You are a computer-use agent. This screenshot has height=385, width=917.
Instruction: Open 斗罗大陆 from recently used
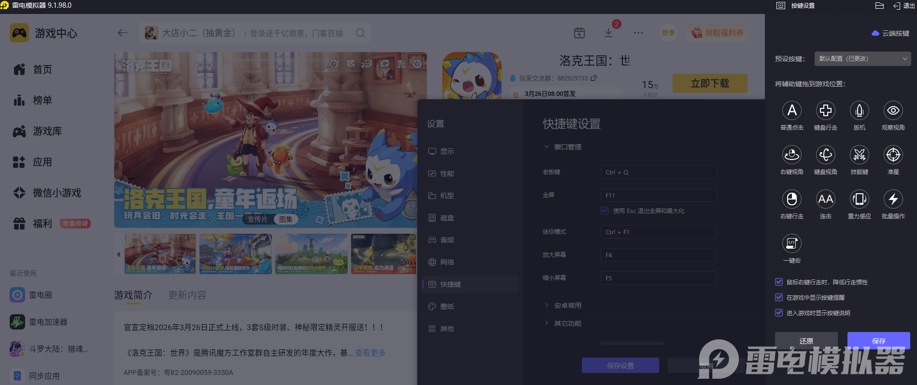point(49,349)
